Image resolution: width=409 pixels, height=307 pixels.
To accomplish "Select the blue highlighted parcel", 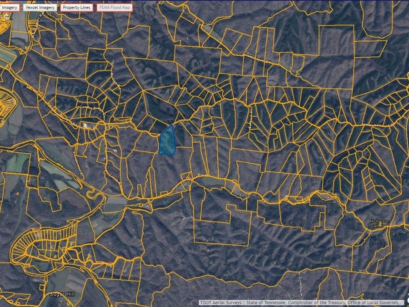I will pyautogui.click(x=167, y=141).
